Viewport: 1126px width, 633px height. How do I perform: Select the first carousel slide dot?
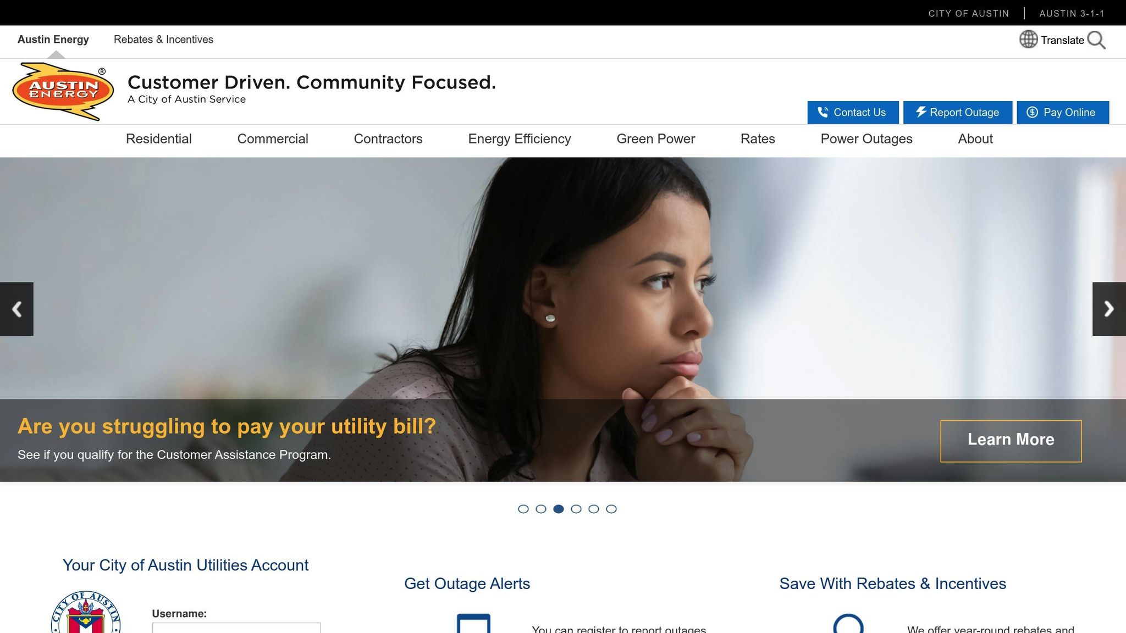pos(523,509)
